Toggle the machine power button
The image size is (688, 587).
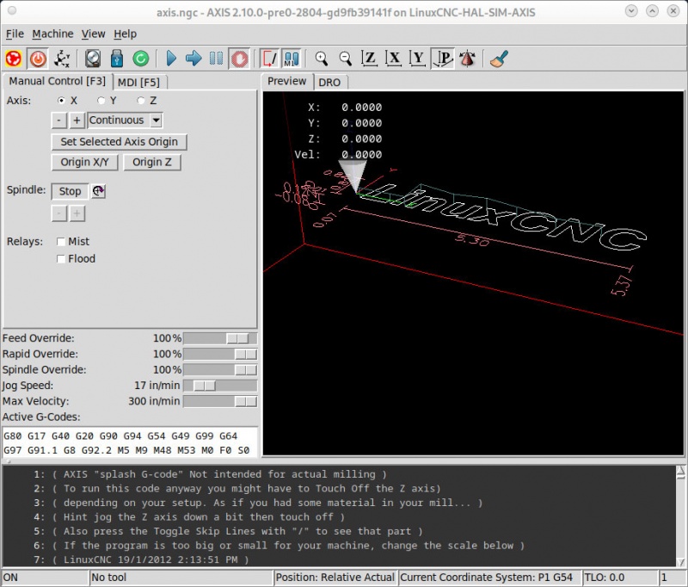point(38,59)
